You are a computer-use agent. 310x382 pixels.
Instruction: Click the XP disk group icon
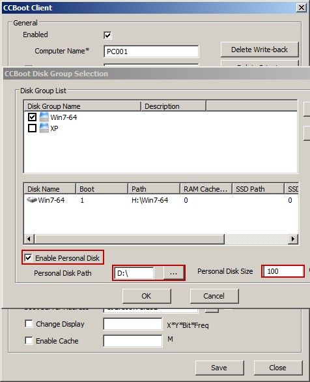pyautogui.click(x=44, y=128)
